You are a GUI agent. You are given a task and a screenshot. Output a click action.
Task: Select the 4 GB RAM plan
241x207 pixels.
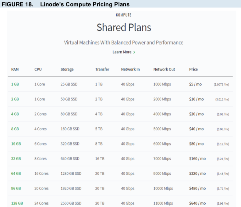point(15,114)
